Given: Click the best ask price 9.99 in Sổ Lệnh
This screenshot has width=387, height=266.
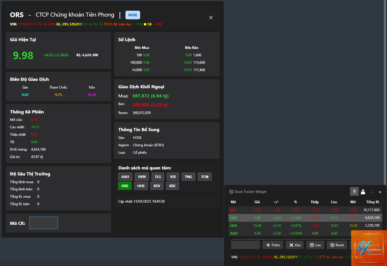Looking at the screenshot, I should pos(189,55).
